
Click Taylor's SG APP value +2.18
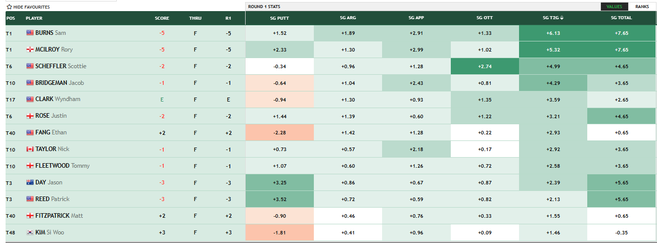[416, 149]
